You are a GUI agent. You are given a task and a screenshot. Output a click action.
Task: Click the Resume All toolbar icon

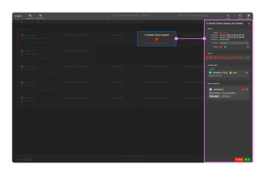(40, 15)
